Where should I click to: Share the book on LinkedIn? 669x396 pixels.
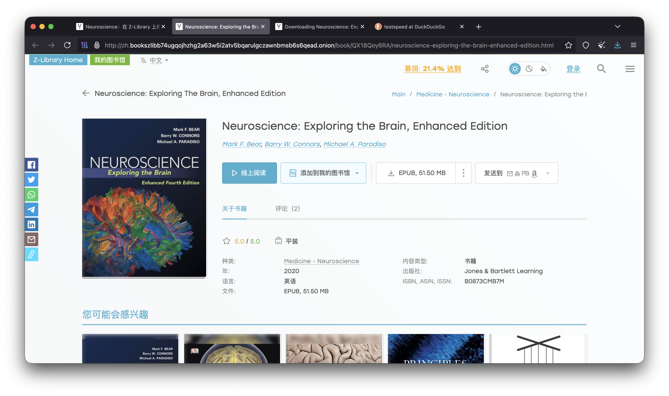[x=31, y=224]
